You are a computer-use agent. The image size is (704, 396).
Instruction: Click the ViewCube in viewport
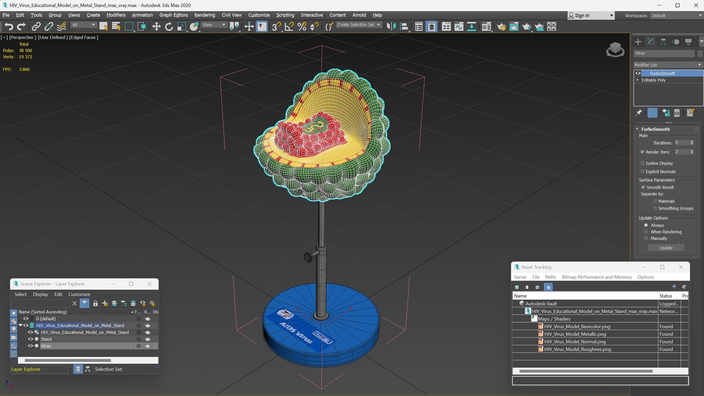(615, 49)
